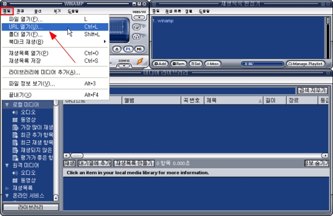333x216 pixels.
Task: Click the Manage Playlist button
Action: pyautogui.click(x=306, y=64)
